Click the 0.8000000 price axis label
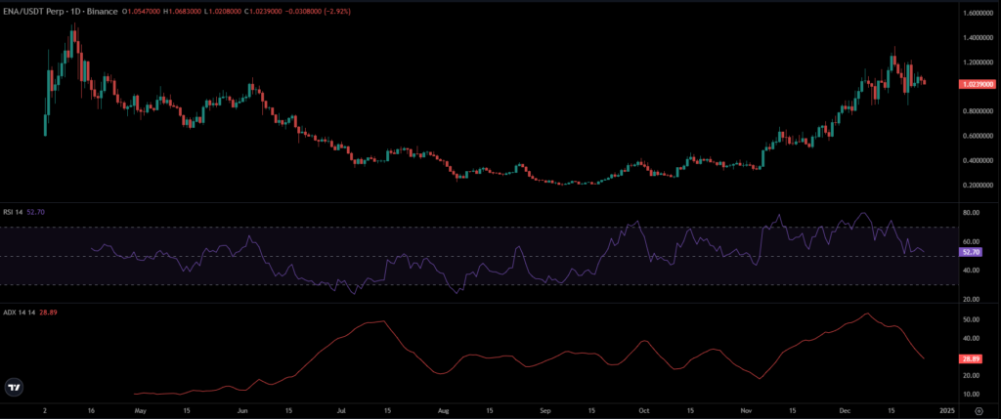 978,111
